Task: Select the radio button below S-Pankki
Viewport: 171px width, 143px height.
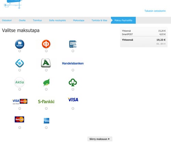Action: coord(46,108)
